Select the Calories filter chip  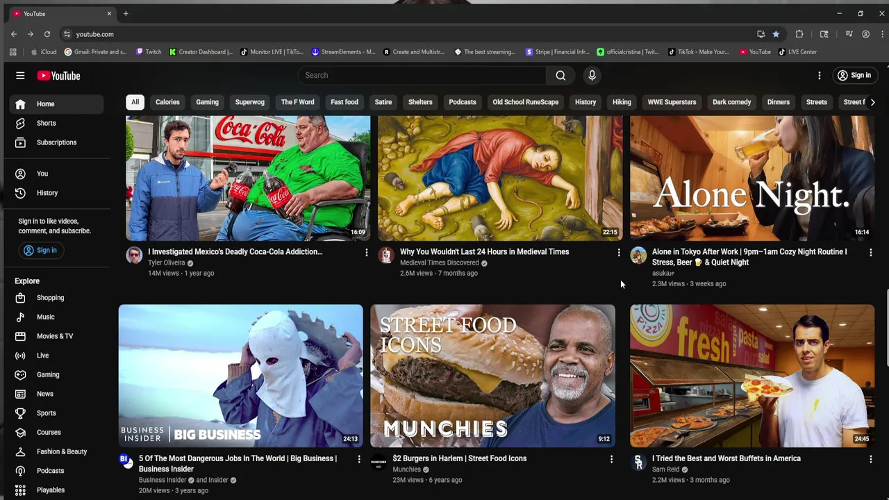(x=167, y=102)
